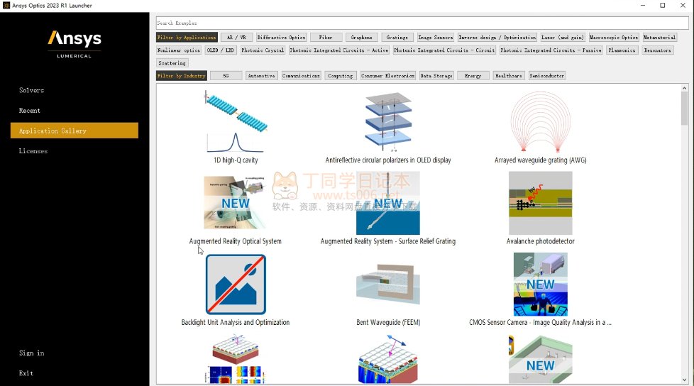Open CMOS Sensor Camera Image Quality thumbnail

[541, 285]
